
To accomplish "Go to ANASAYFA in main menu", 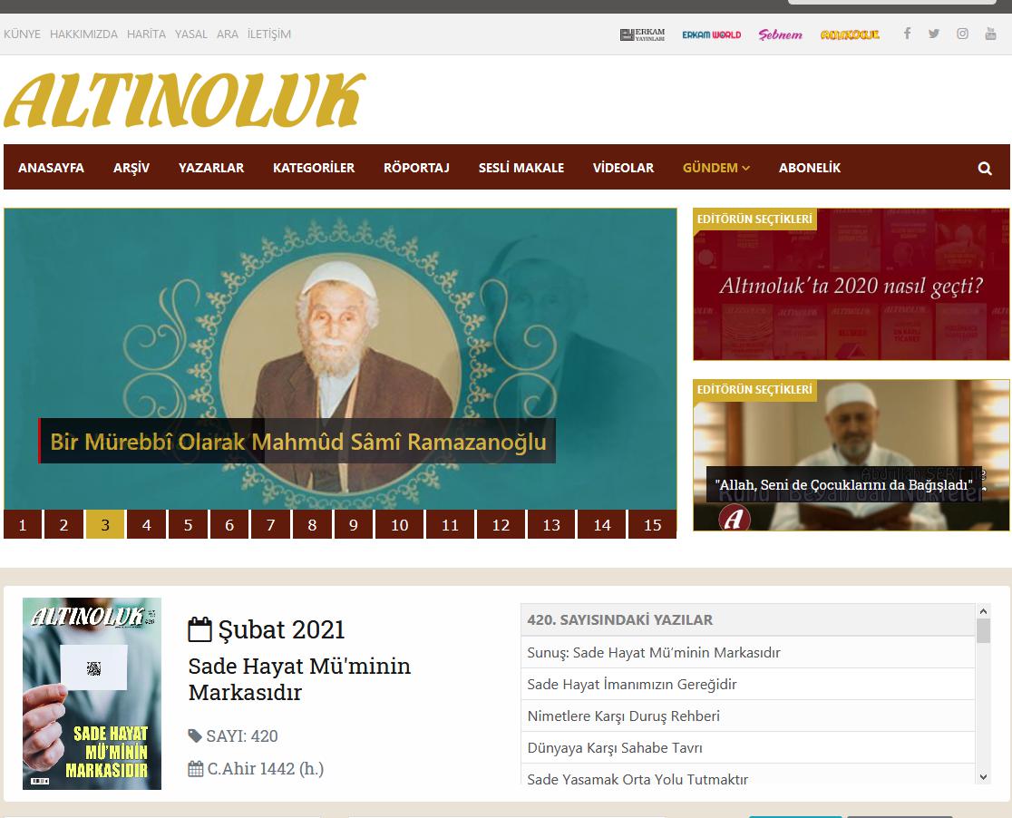I will (51, 168).
